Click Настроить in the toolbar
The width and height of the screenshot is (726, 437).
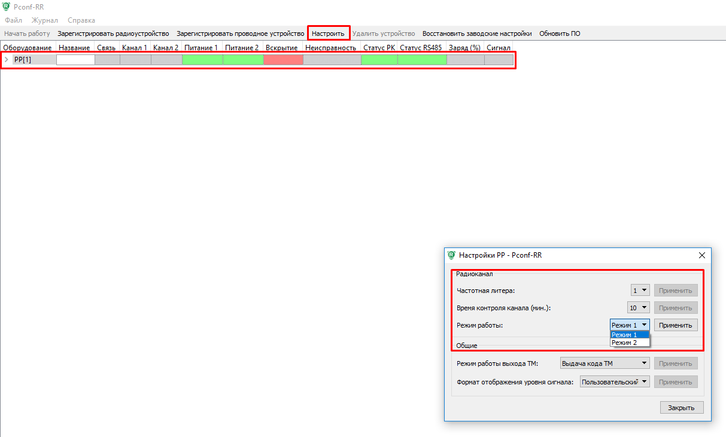pyautogui.click(x=328, y=33)
